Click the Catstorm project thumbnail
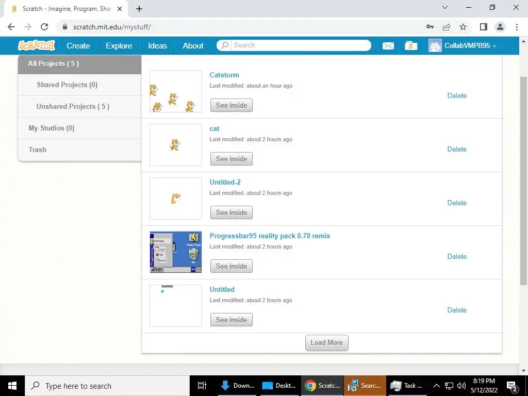The image size is (528, 396). pos(176,91)
